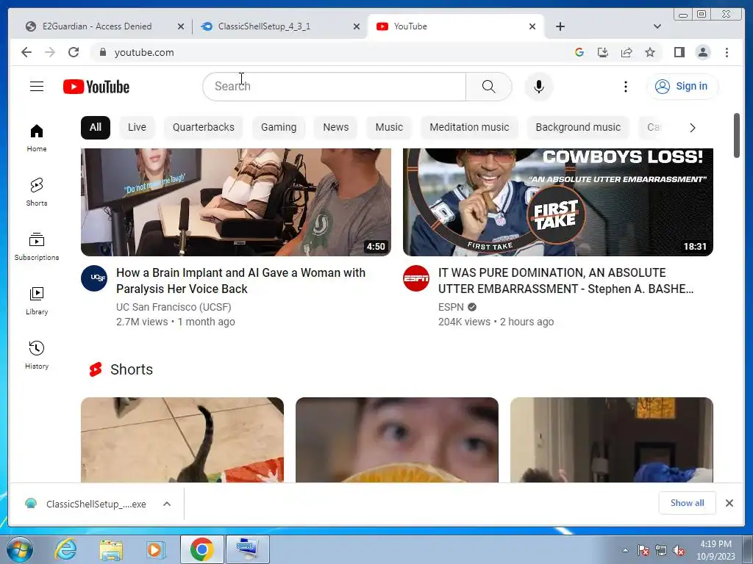The width and height of the screenshot is (753, 564).
Task: Launch Internet Explorer from taskbar
Action: pyautogui.click(x=65, y=549)
